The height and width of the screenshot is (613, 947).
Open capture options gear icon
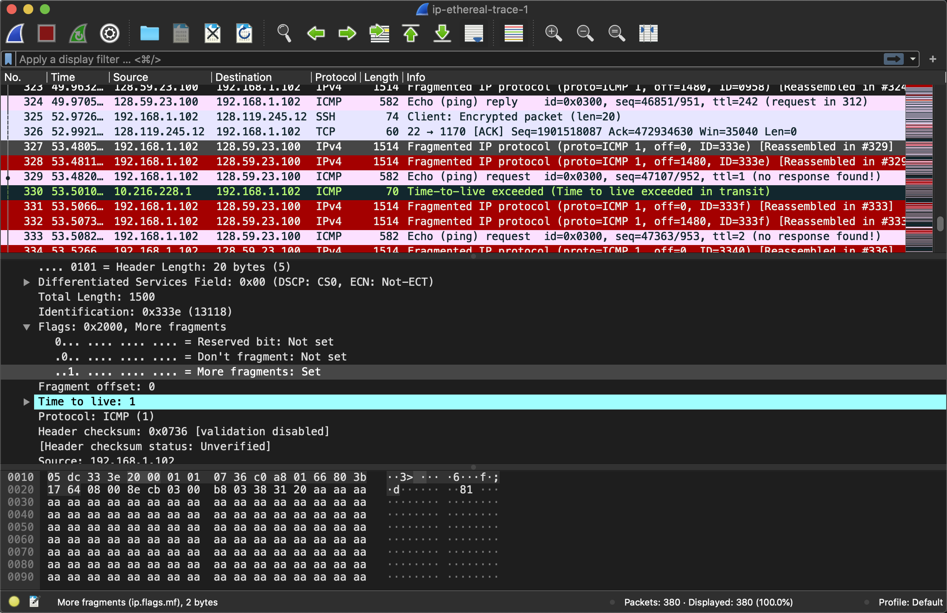pyautogui.click(x=110, y=33)
